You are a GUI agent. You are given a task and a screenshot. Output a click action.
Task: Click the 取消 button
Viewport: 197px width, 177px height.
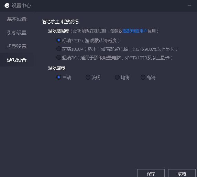pos(182,173)
